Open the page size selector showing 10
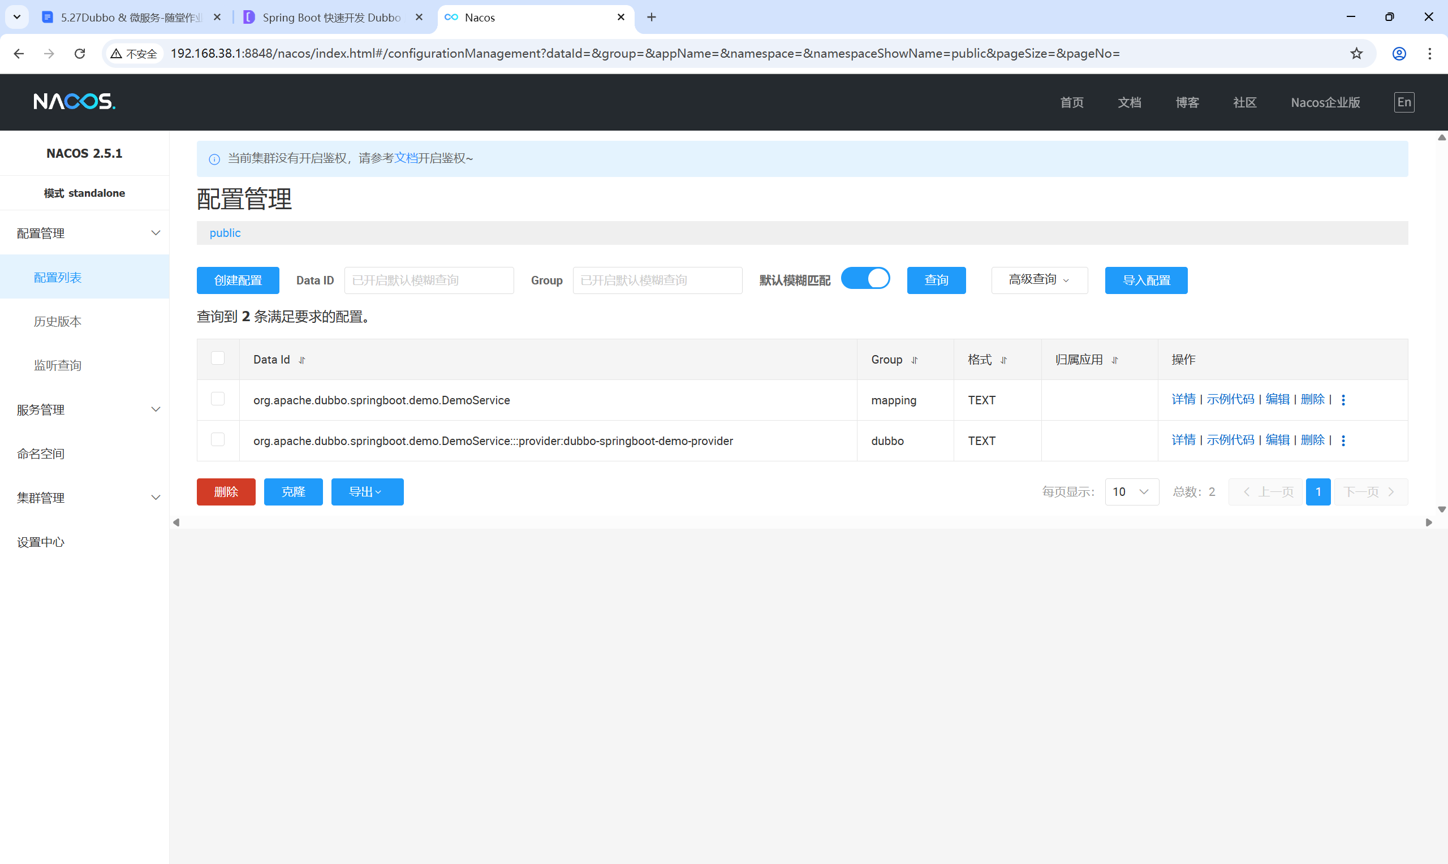 pos(1131,492)
